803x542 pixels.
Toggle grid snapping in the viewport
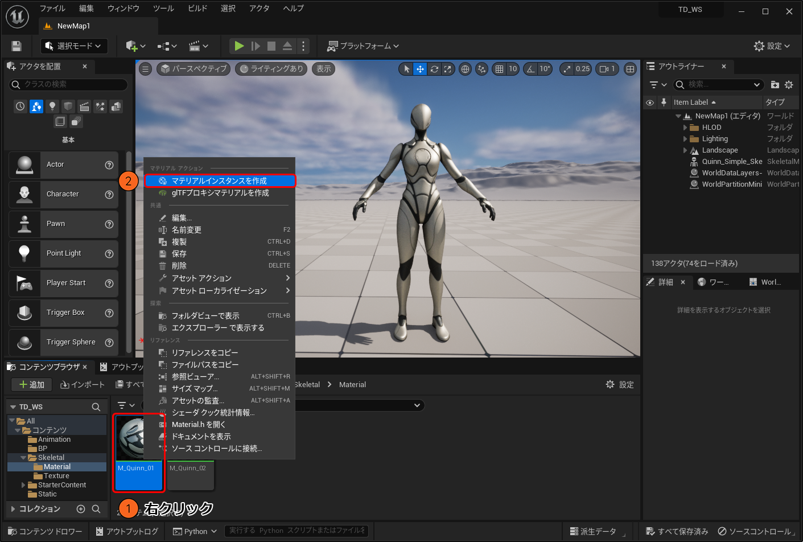coord(499,69)
